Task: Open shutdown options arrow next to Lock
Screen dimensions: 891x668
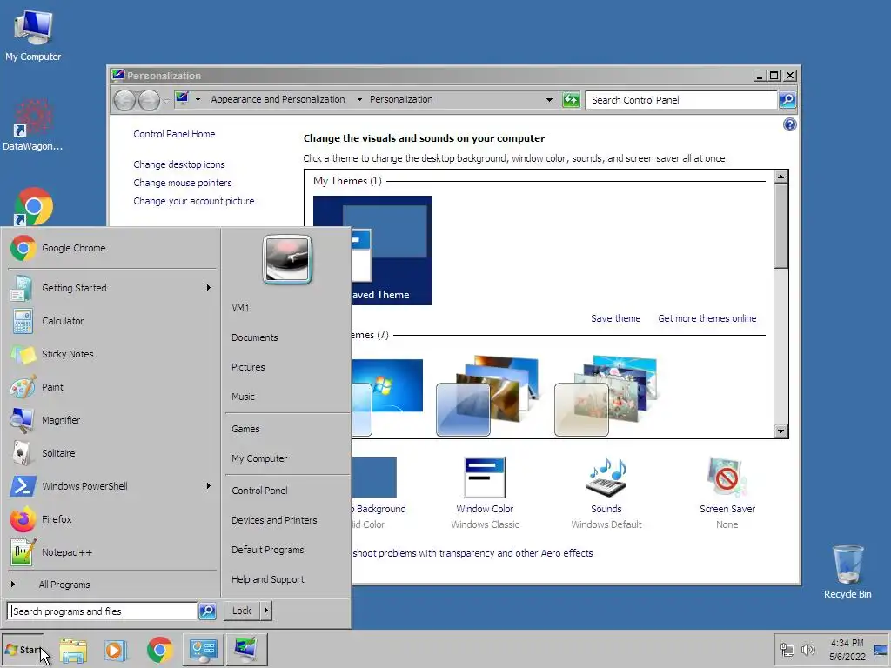Action: click(x=266, y=611)
